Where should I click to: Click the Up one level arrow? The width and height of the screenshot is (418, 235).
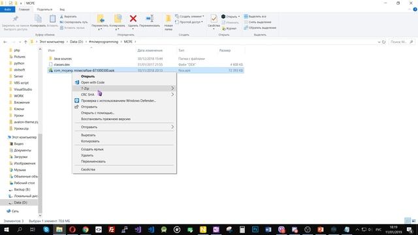pyautogui.click(x=25, y=42)
